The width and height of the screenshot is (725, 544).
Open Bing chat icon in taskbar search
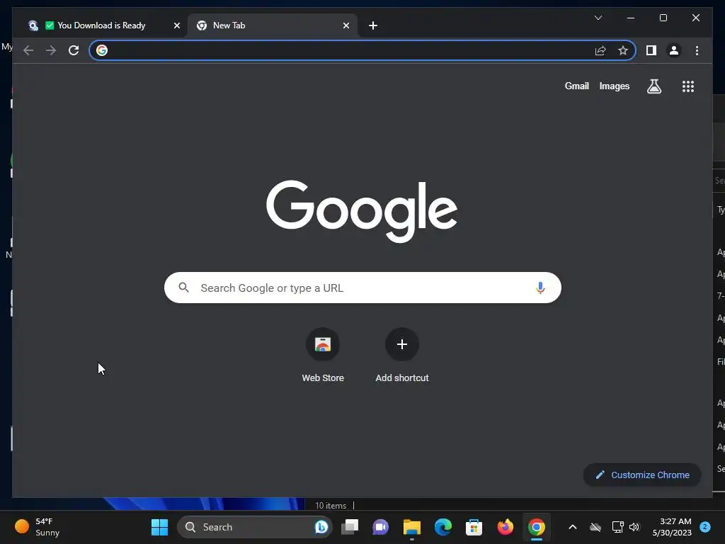click(x=321, y=527)
